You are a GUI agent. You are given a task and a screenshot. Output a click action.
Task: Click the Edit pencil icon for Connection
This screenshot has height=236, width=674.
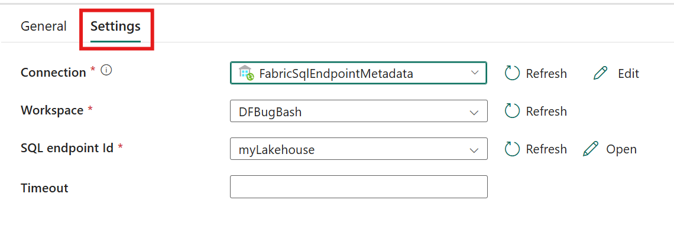tap(600, 73)
